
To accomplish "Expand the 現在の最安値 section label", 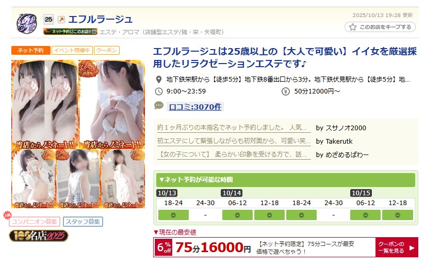I will point(175,233).
